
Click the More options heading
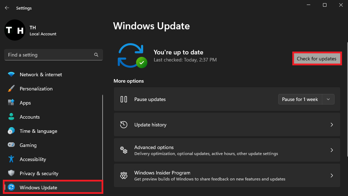128,81
